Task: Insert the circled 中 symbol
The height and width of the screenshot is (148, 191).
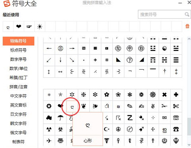Action: coord(130,49)
